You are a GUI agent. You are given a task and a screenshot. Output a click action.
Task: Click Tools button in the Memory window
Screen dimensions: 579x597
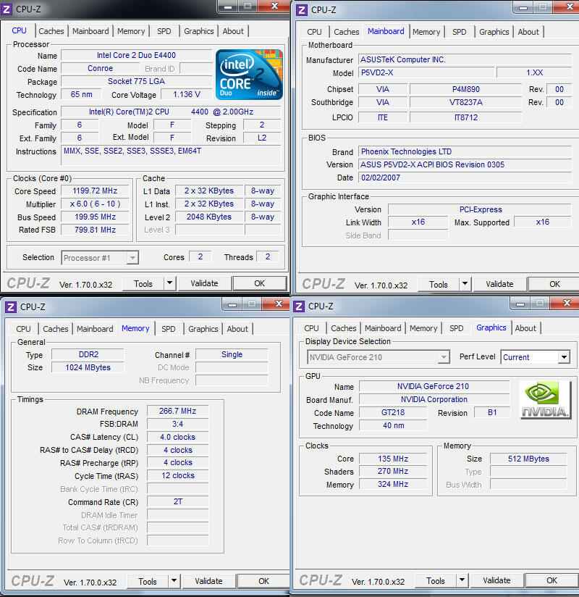click(x=148, y=581)
